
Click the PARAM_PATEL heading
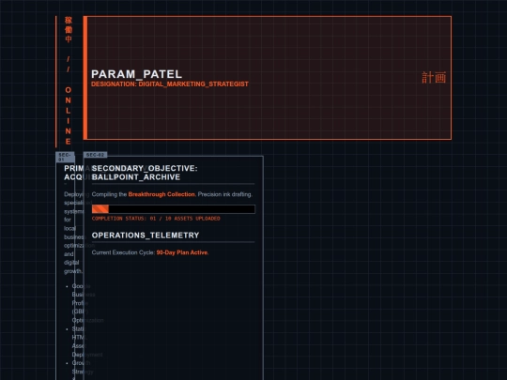(x=136, y=74)
